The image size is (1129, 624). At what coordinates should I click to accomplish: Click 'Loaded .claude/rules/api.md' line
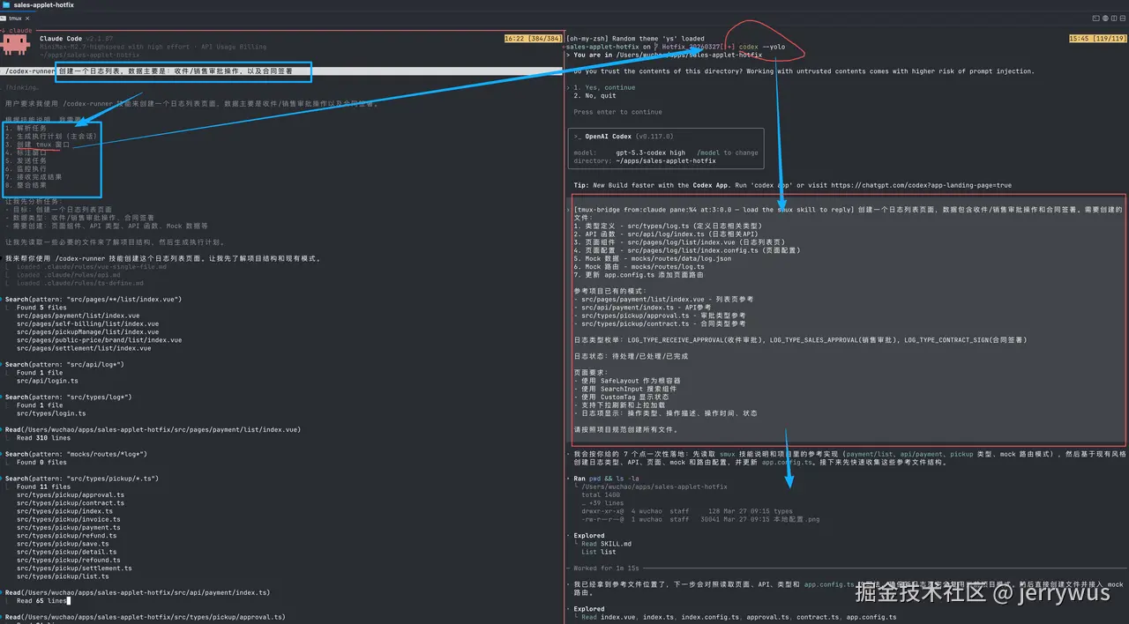tap(68, 275)
